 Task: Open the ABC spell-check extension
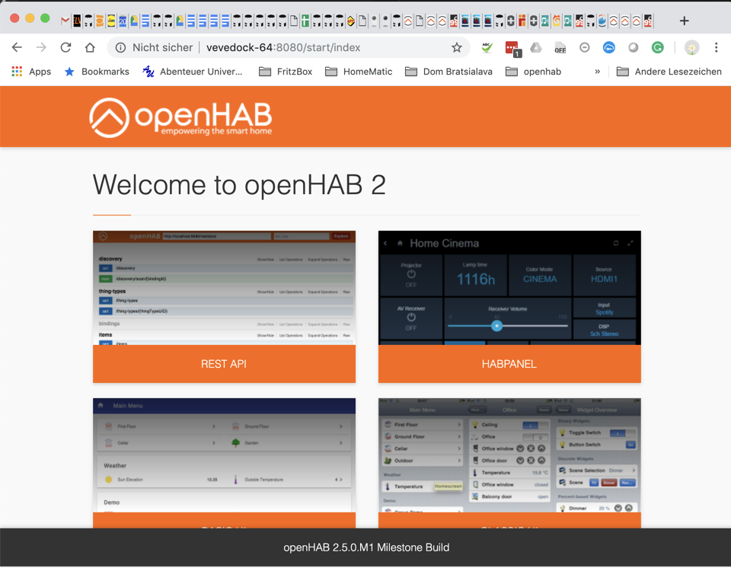(487, 47)
